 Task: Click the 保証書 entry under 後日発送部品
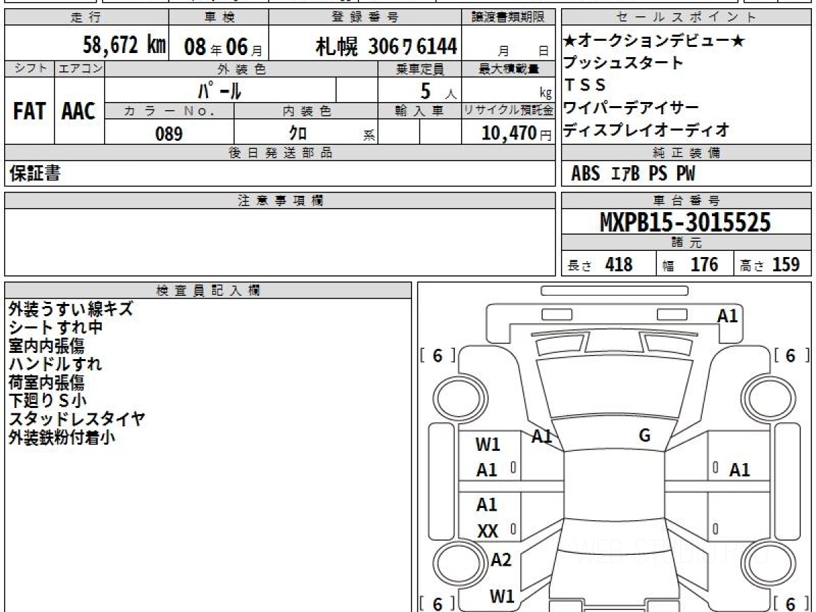(x=35, y=173)
